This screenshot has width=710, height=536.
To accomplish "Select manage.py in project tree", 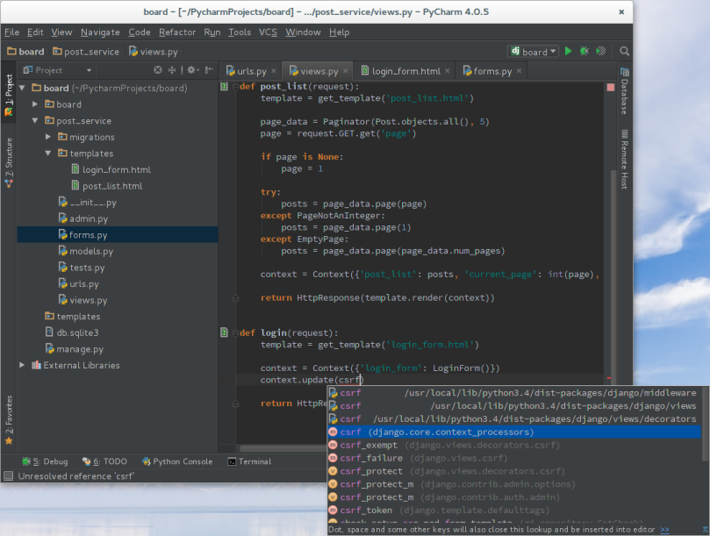I will click(75, 348).
